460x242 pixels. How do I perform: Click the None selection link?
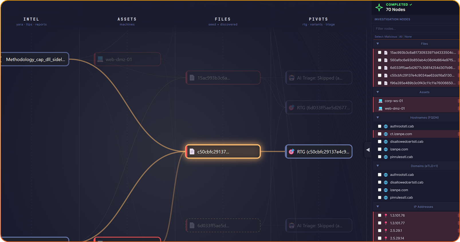408,37
